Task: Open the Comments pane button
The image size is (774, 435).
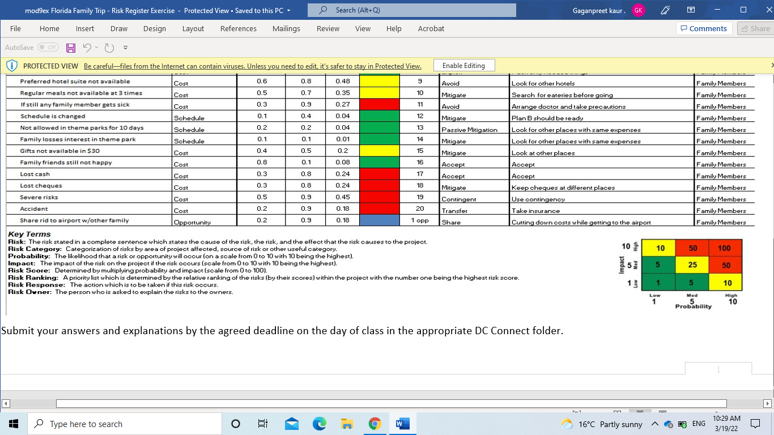Action: (704, 28)
